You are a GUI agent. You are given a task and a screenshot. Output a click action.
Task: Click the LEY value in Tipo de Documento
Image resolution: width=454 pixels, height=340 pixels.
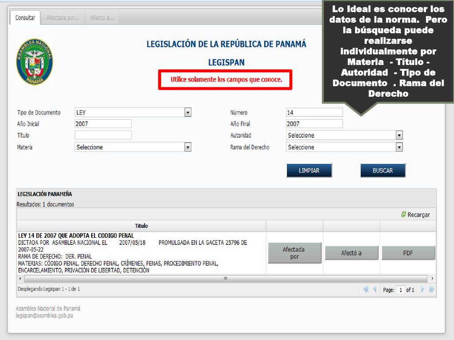(x=81, y=112)
